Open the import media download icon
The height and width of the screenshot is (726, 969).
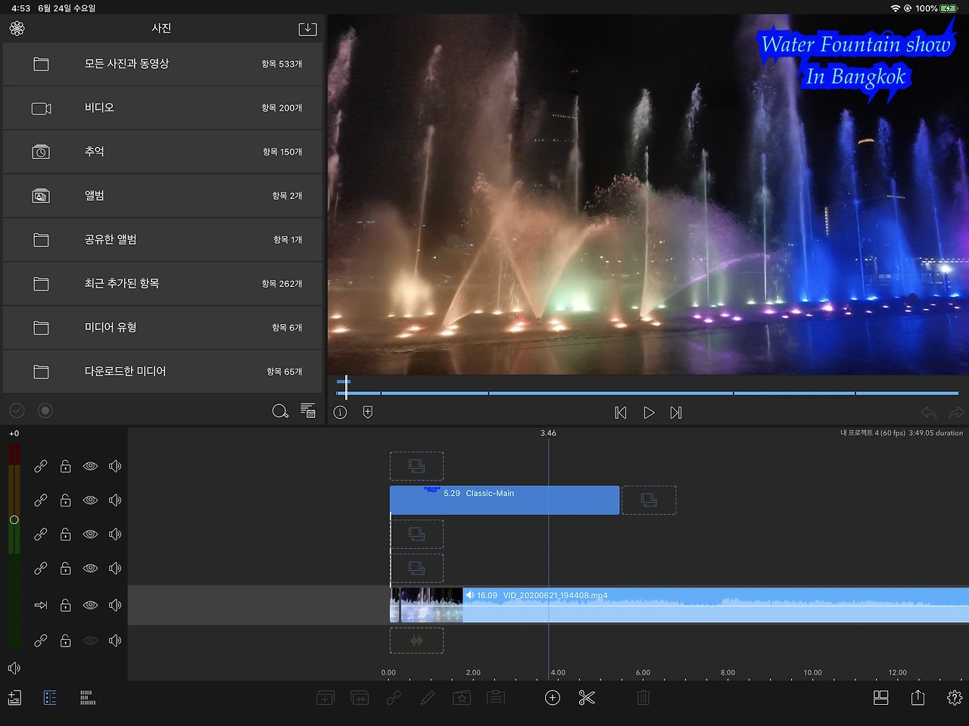click(307, 29)
